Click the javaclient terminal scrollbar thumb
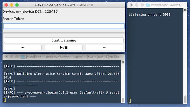The width and height of the screenshot is (190, 107). (x=123, y=100)
